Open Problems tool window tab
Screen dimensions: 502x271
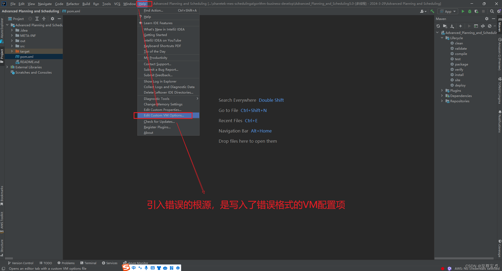pos(66,263)
